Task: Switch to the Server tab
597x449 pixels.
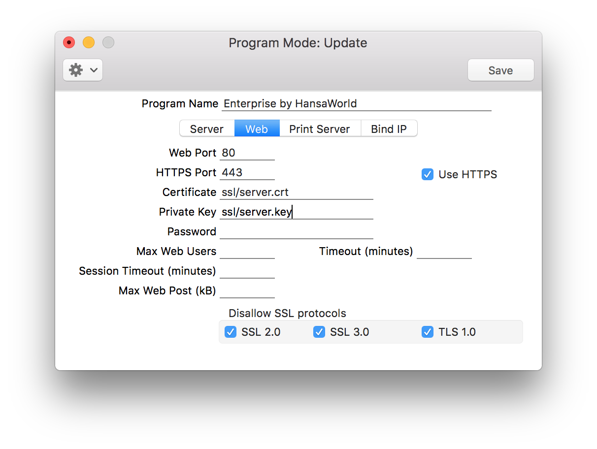Action: pos(207,129)
